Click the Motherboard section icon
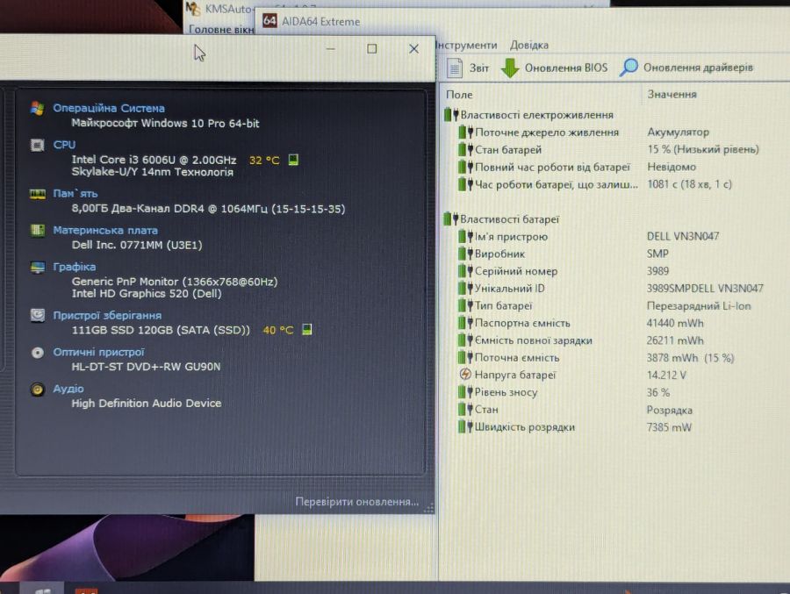Image resolution: width=790 pixels, height=594 pixels. (37, 230)
